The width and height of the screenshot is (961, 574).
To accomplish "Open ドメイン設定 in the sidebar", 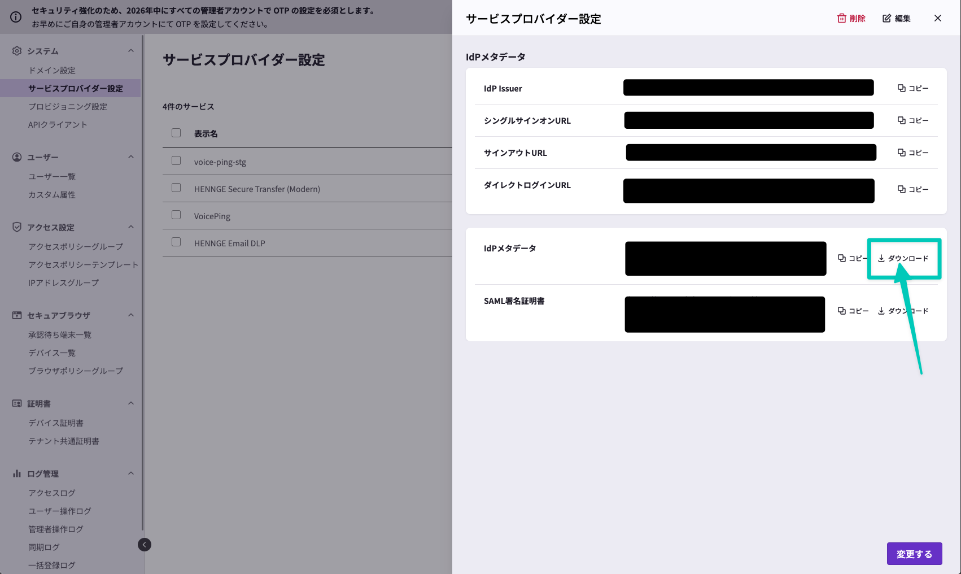I will coord(52,71).
